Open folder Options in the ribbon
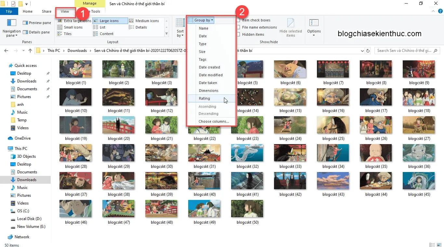Screen dimensions: 444x247 point(314,28)
